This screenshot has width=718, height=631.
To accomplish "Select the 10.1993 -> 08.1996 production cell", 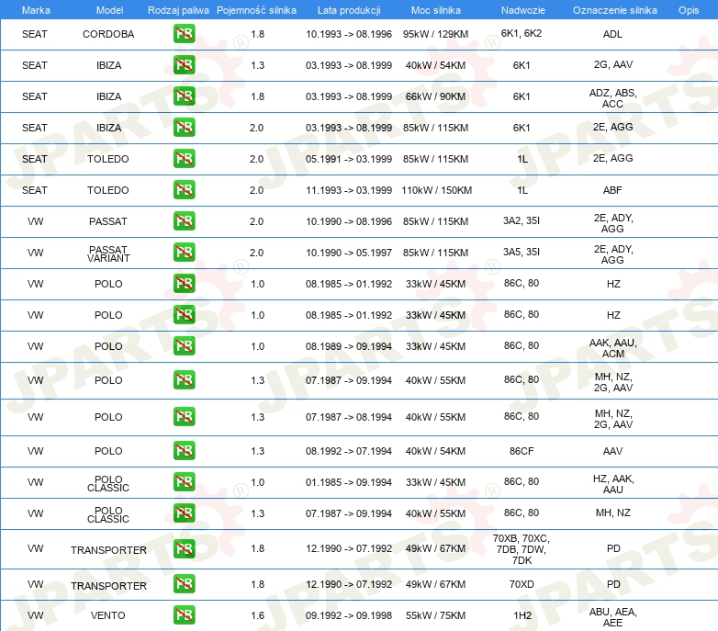I will coord(349,34).
